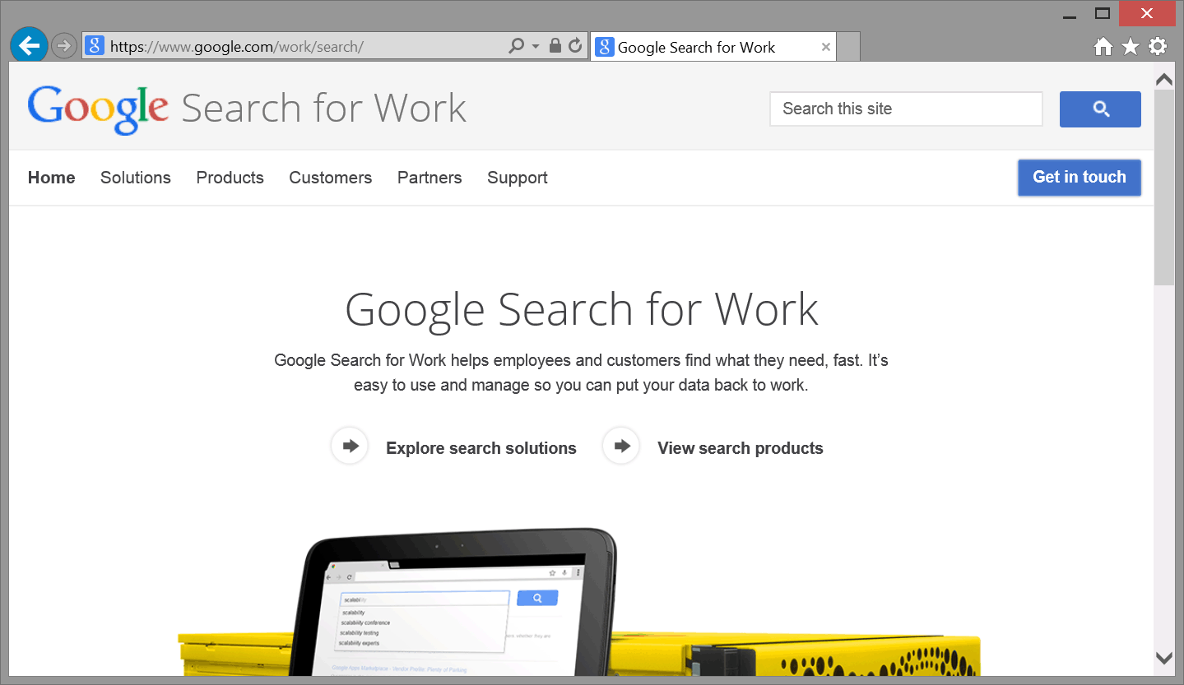The image size is (1184, 685).
Task: Click the Google favicon in address bar
Action: (x=95, y=46)
